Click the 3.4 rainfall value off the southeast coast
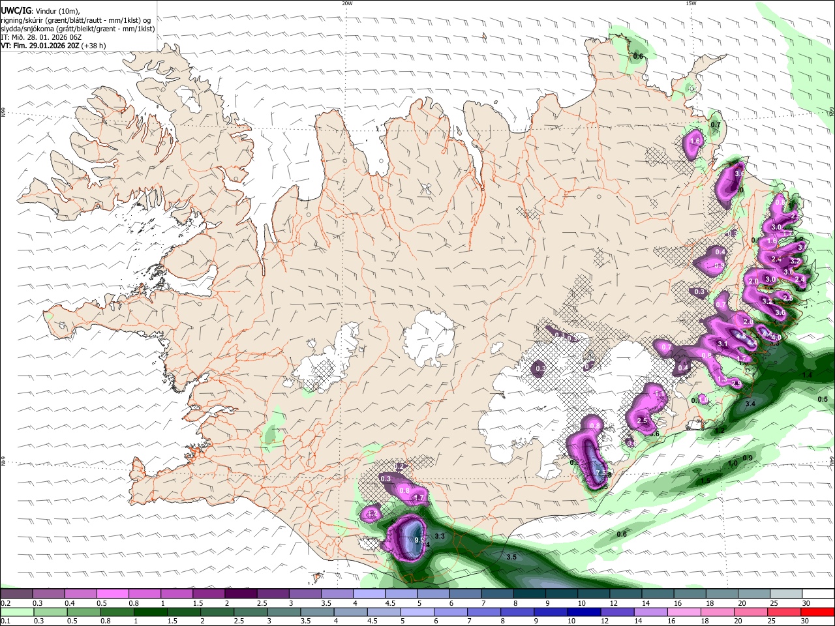This screenshot has width=835, height=626. [x=750, y=404]
